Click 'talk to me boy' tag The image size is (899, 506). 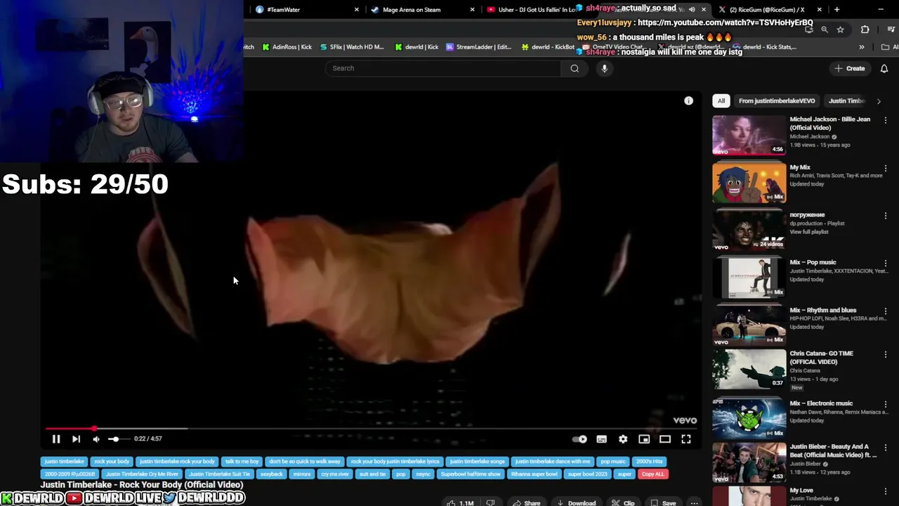(x=242, y=462)
